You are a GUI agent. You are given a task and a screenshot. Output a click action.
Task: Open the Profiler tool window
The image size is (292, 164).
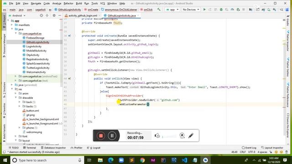pyautogui.click(x=77, y=148)
